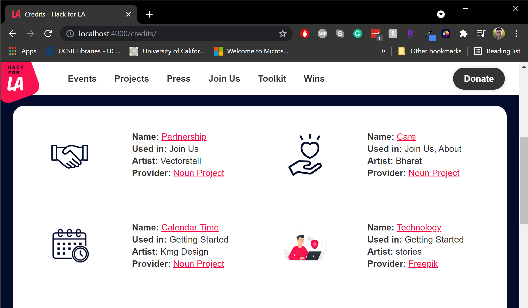The image size is (528, 308).
Task: Click the Donate button
Action: pos(479,79)
